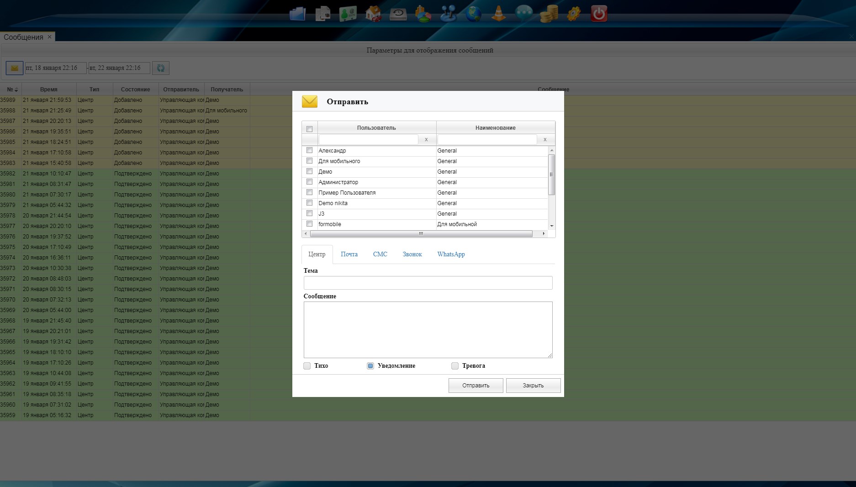Click the house with car icon

(x=373, y=14)
